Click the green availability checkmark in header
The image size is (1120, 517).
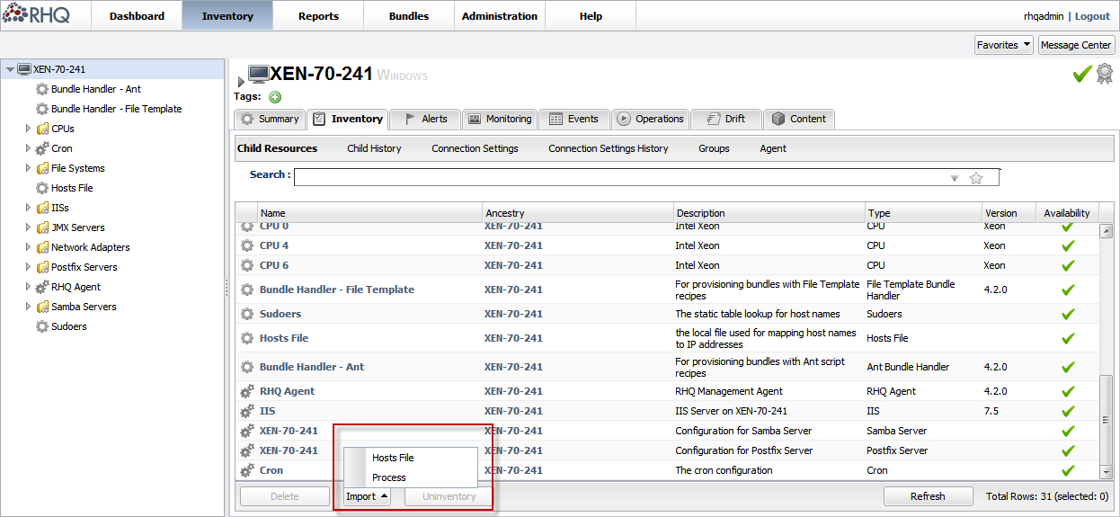click(1082, 74)
